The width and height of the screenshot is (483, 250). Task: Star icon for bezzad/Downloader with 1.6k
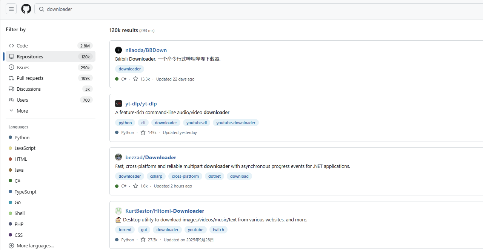click(135, 186)
